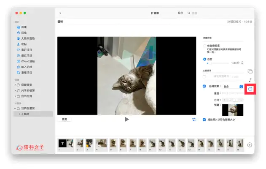Go back with the left arrow
Image resolution: width=266 pixels, height=169 pixels.
pos(60,13)
